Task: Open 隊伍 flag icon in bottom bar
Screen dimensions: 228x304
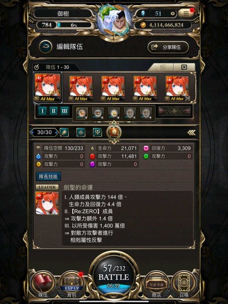Action: 43,284
